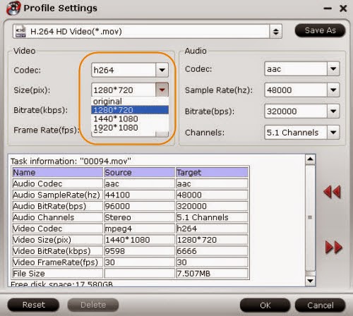Click the Save As button

(320, 30)
